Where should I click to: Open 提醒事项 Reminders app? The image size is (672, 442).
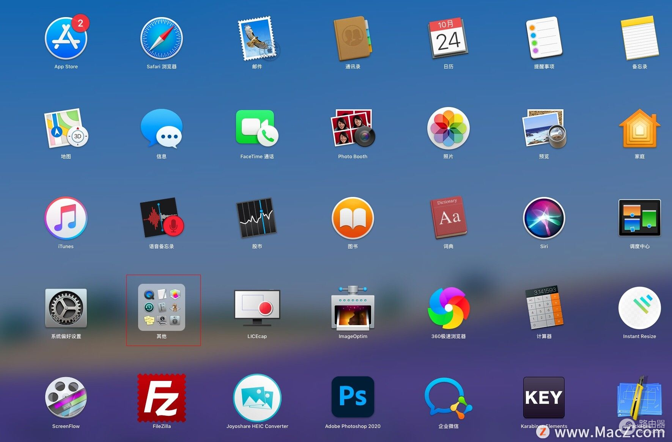[544, 38]
